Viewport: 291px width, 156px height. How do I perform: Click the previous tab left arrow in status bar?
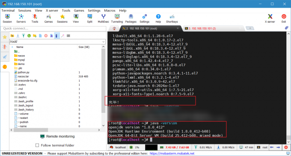[x=272, y=147]
